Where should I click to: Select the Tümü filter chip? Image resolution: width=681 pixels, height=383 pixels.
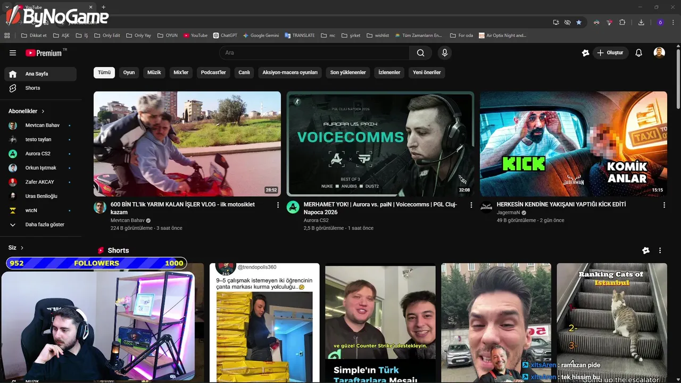point(104,72)
